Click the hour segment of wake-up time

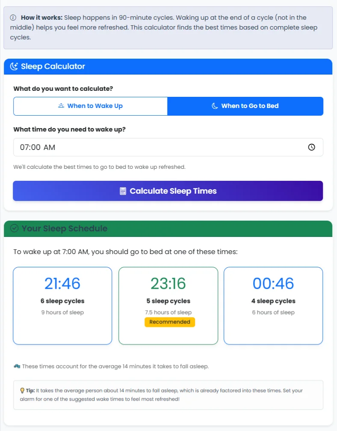click(x=24, y=147)
